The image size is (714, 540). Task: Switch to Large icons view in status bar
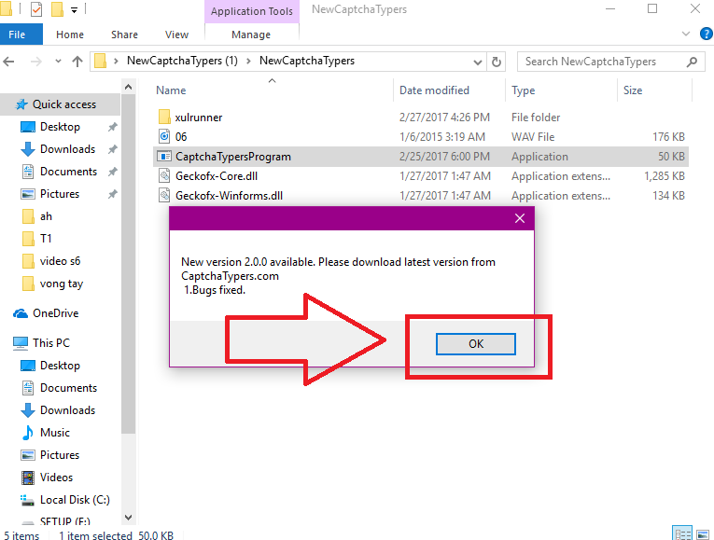point(703,533)
